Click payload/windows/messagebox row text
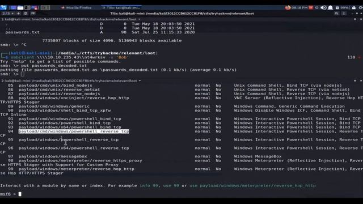The image size is (363, 204). (53, 156)
